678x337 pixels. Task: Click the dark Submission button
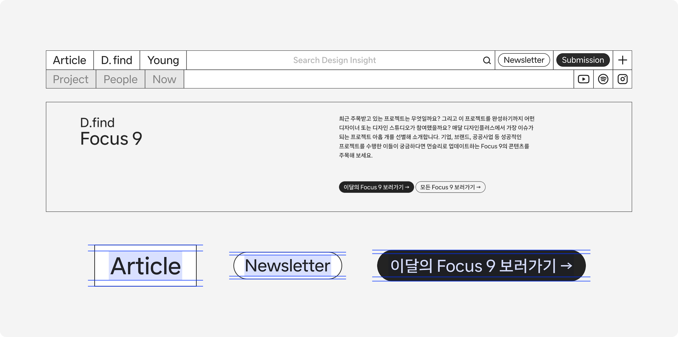point(583,60)
